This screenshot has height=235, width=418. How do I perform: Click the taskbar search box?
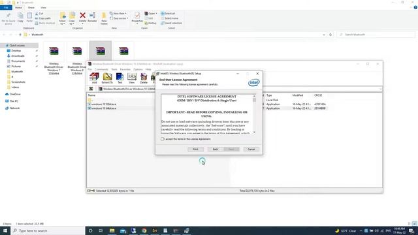coord(48,230)
